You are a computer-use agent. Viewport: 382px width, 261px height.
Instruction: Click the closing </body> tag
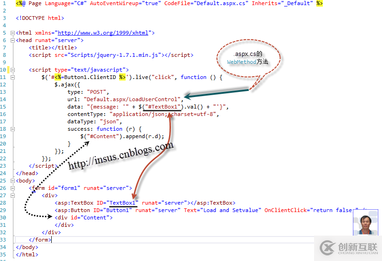[x=27, y=247]
